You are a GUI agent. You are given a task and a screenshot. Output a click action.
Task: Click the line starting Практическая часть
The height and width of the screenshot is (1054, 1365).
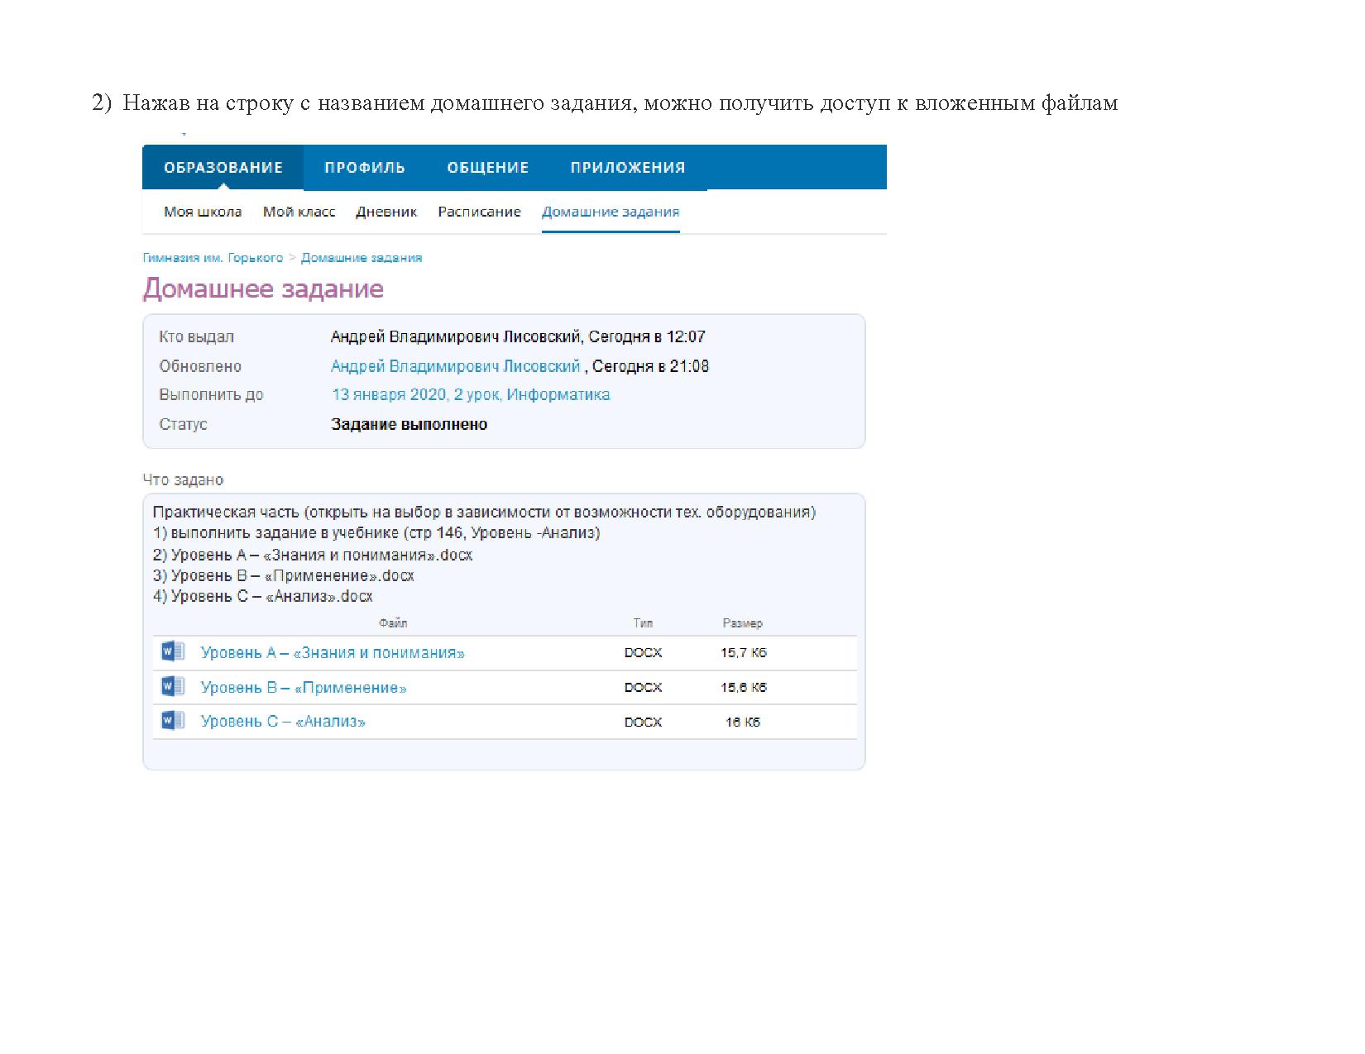[484, 513]
